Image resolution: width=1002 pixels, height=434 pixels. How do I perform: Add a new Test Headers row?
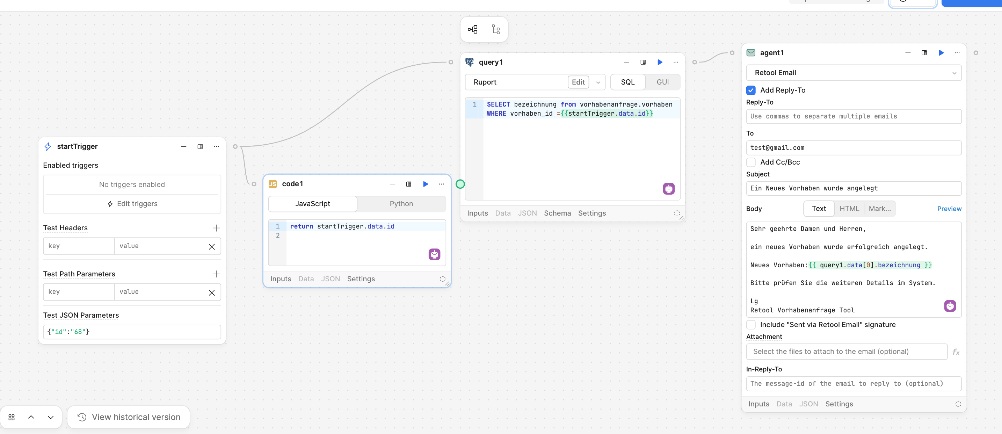[217, 228]
